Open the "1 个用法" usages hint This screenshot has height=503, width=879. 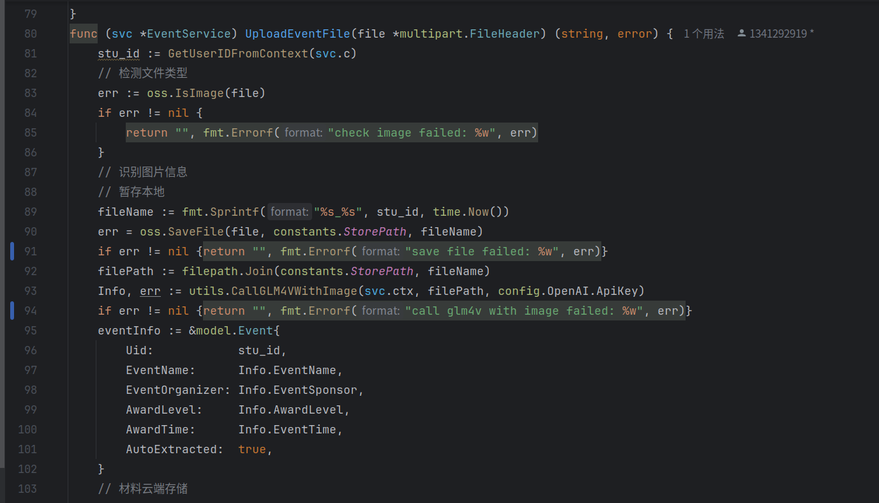(x=703, y=34)
